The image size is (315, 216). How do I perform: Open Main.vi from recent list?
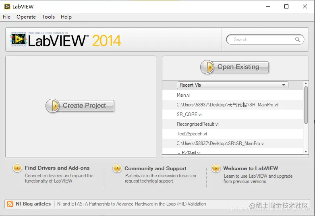click(x=232, y=95)
